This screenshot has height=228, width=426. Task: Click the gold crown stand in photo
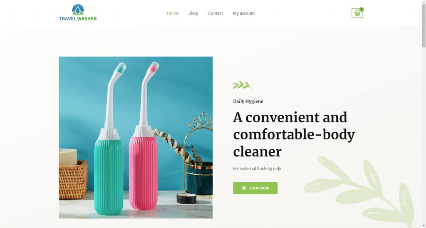coord(198,152)
